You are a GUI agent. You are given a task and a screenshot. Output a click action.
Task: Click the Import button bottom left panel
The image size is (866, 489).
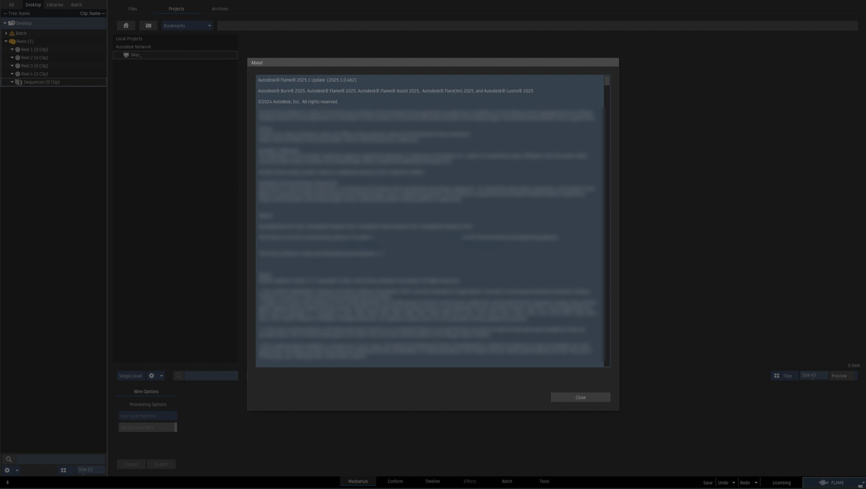coord(132,464)
